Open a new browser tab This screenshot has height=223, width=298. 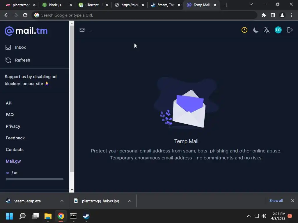[226, 5]
